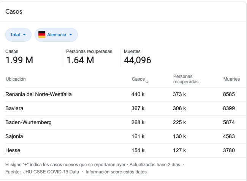Click the 127 k recovered value
The image size is (247, 181).
coord(179,150)
